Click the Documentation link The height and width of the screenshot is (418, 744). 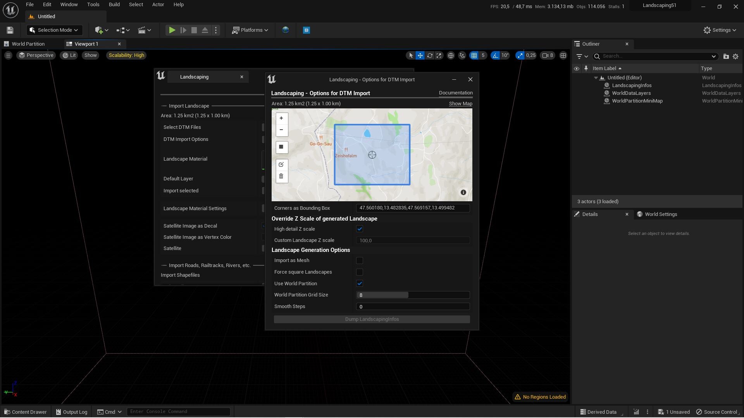(x=456, y=93)
